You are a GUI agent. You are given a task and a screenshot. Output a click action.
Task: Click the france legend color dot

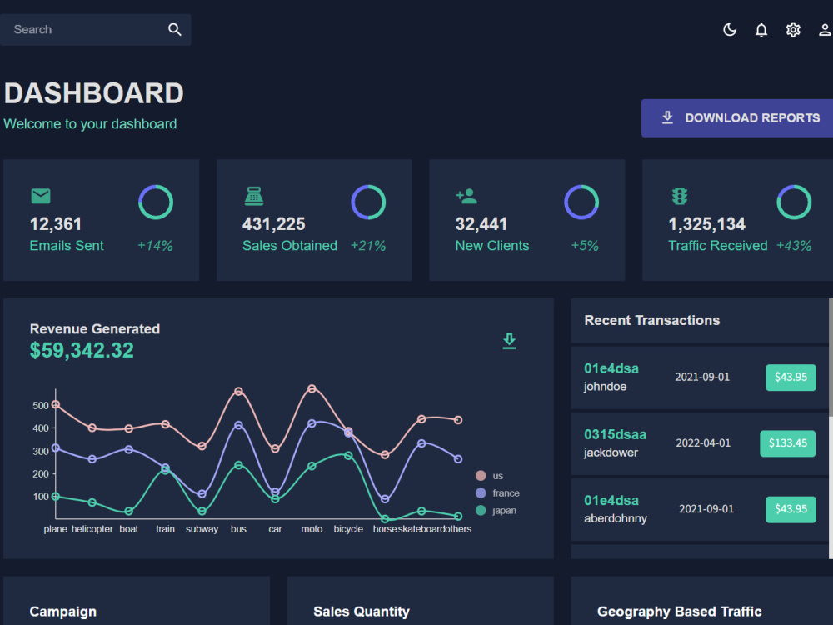click(481, 493)
